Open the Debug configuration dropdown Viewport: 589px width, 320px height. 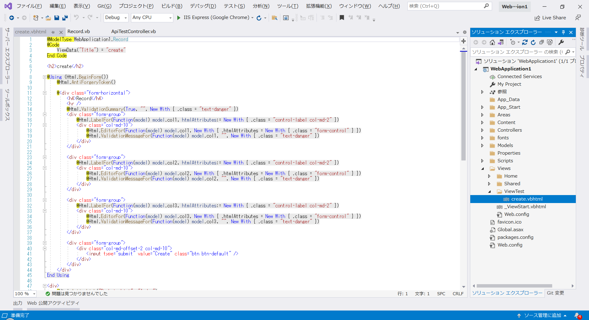[125, 17]
